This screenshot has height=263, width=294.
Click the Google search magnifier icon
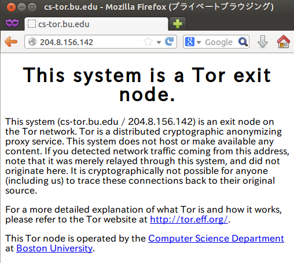[x=243, y=42]
